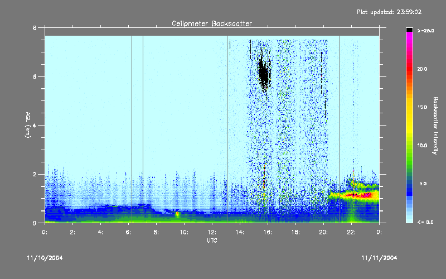
Task: Click the x-axis time label "2:"
Action: [x=72, y=232]
